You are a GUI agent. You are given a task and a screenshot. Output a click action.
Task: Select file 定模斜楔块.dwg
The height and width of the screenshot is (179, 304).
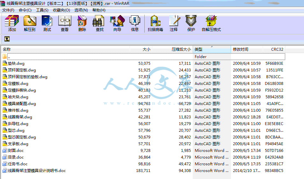click(22, 90)
